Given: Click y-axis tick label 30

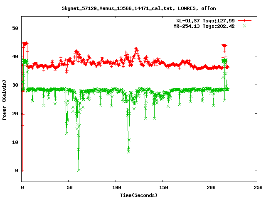Looking at the screenshot, I should (x=15, y=85).
